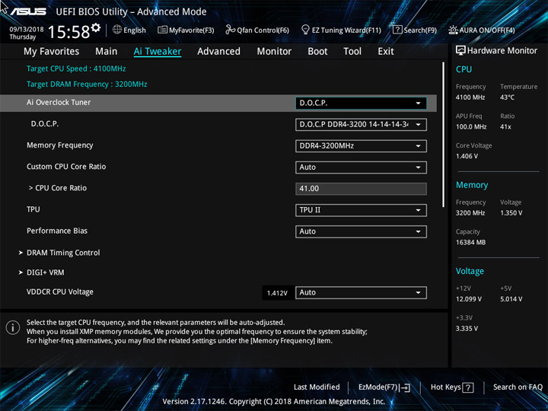Open the Tool tab
This screenshot has width=548, height=411.
tap(352, 52)
